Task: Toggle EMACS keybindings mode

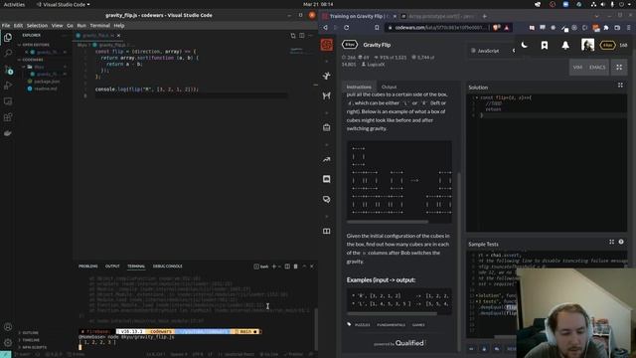Action: pos(597,68)
